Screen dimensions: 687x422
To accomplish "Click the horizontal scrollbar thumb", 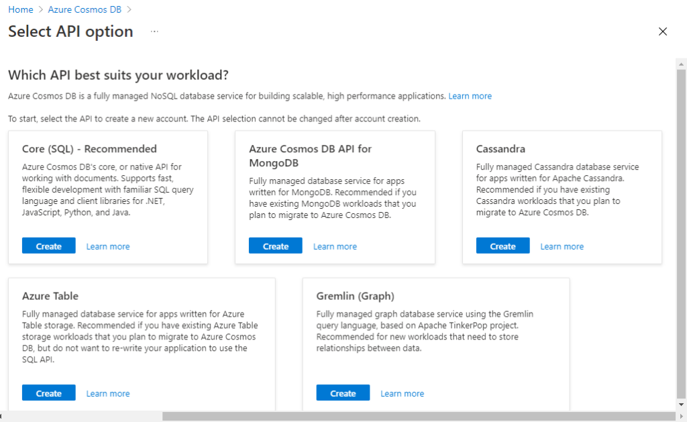I will coord(416,417).
